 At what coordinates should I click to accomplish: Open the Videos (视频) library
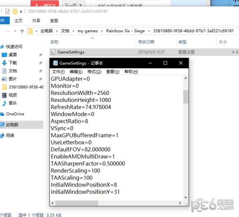click(x=4, y=95)
